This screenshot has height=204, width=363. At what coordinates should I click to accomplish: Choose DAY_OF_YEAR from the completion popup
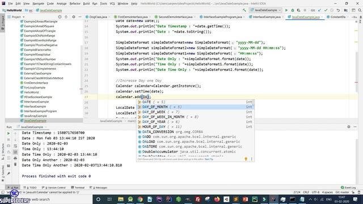coord(195,122)
